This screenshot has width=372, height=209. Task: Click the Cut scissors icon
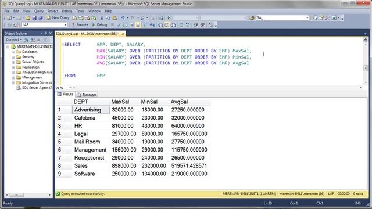pyautogui.click(x=102, y=18)
